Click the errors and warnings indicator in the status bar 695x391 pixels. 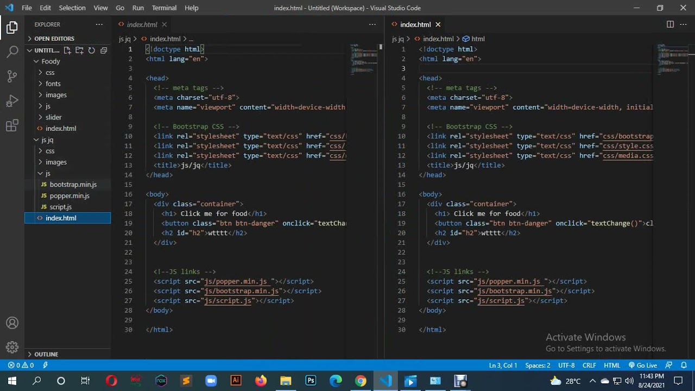[21, 365]
